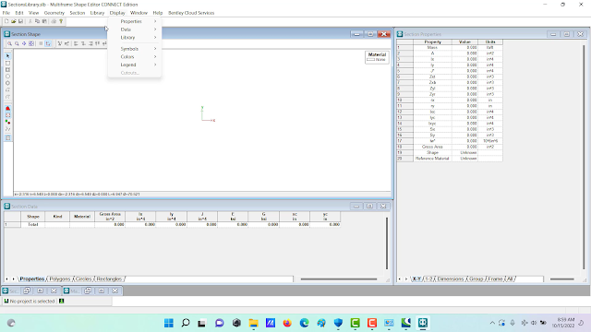Switch to the All tab in Section Properties
Image resolution: width=591 pixels, height=332 pixels.
click(510, 279)
